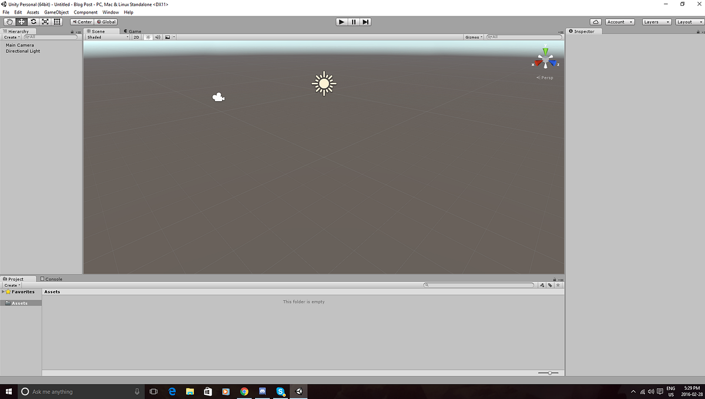Select the Rotate tool

click(33, 22)
